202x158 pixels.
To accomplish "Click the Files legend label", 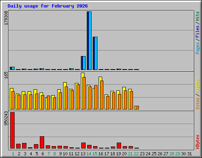I will 198,31.
